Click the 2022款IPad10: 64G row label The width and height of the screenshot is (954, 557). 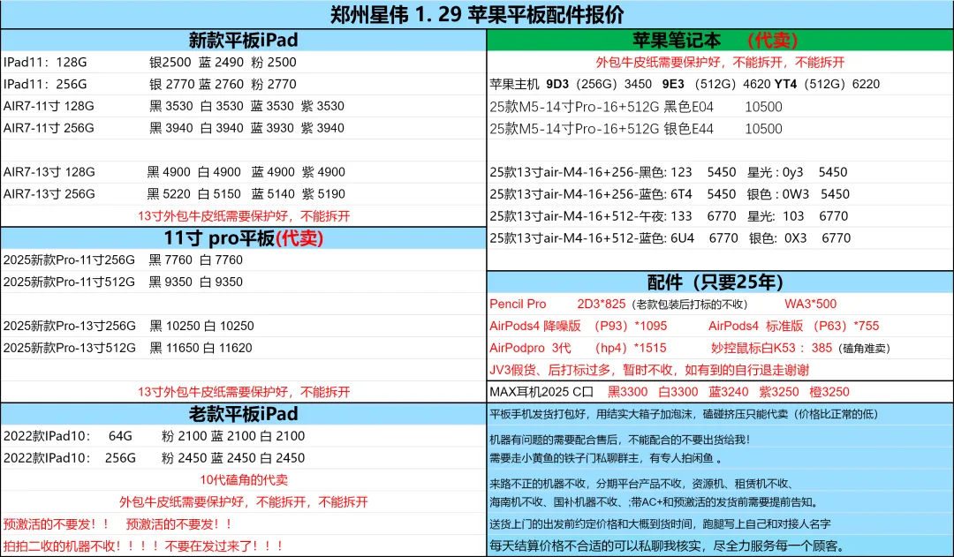coord(67,436)
